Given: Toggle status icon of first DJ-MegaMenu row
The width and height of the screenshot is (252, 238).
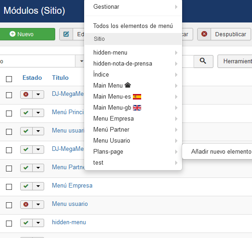Looking at the screenshot, I should tap(26, 94).
